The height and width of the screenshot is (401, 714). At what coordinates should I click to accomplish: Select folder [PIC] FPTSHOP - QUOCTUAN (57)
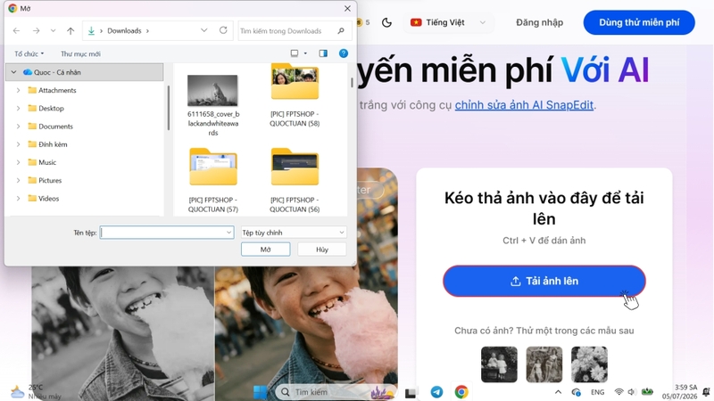point(212,181)
